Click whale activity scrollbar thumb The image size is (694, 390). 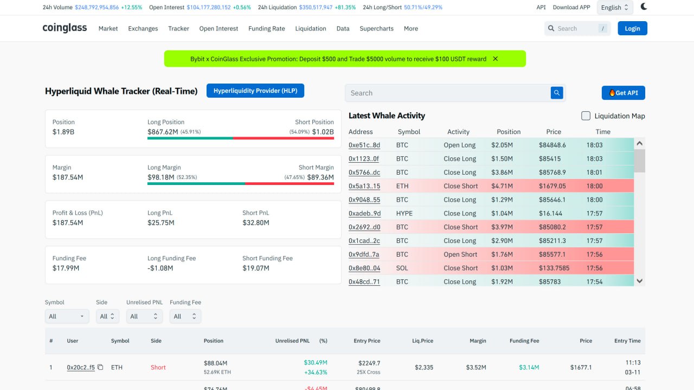pyautogui.click(x=639, y=161)
